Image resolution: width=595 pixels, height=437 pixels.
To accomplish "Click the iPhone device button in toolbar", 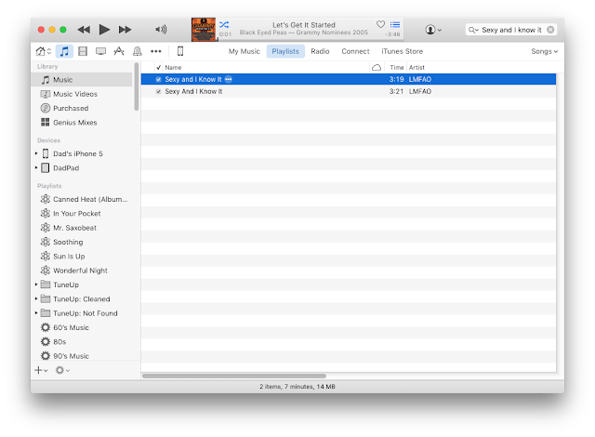I will (x=180, y=51).
